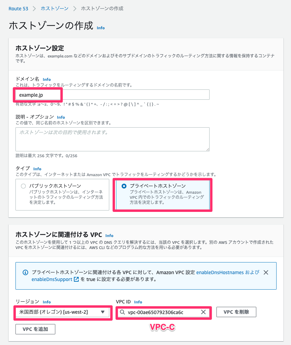Navigate to ホストゾーン via the breadcrumb
Screen dimensions: 291x345
point(55,9)
